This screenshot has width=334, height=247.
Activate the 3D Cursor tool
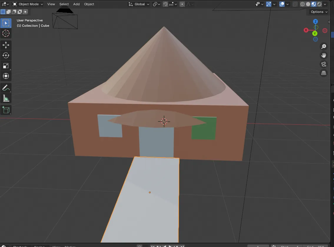click(x=6, y=33)
